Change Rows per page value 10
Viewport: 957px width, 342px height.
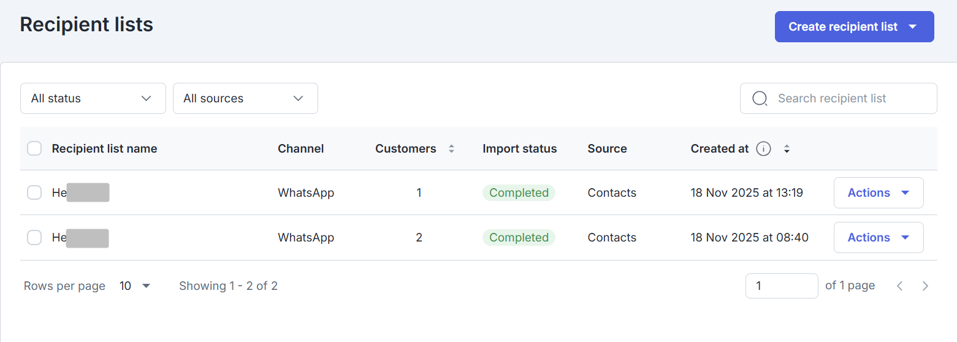coord(135,286)
